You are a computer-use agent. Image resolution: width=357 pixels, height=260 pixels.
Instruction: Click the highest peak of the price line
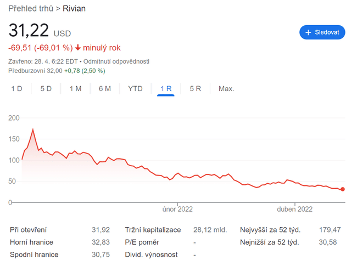tap(33, 129)
